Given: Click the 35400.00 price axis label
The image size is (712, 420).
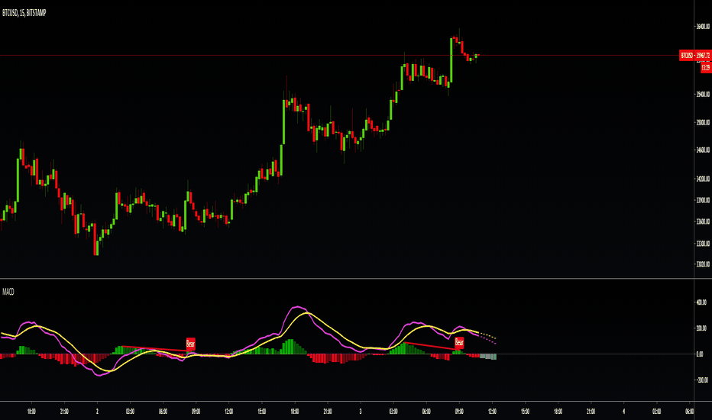Looking at the screenshot, I should tap(703, 95).
